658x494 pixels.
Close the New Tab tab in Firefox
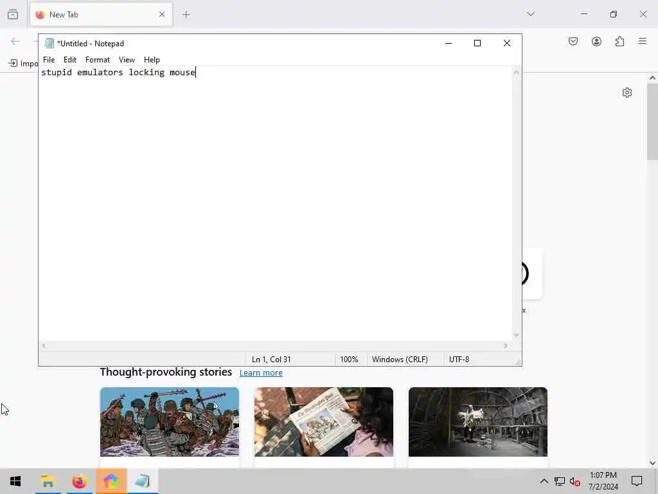click(x=162, y=15)
